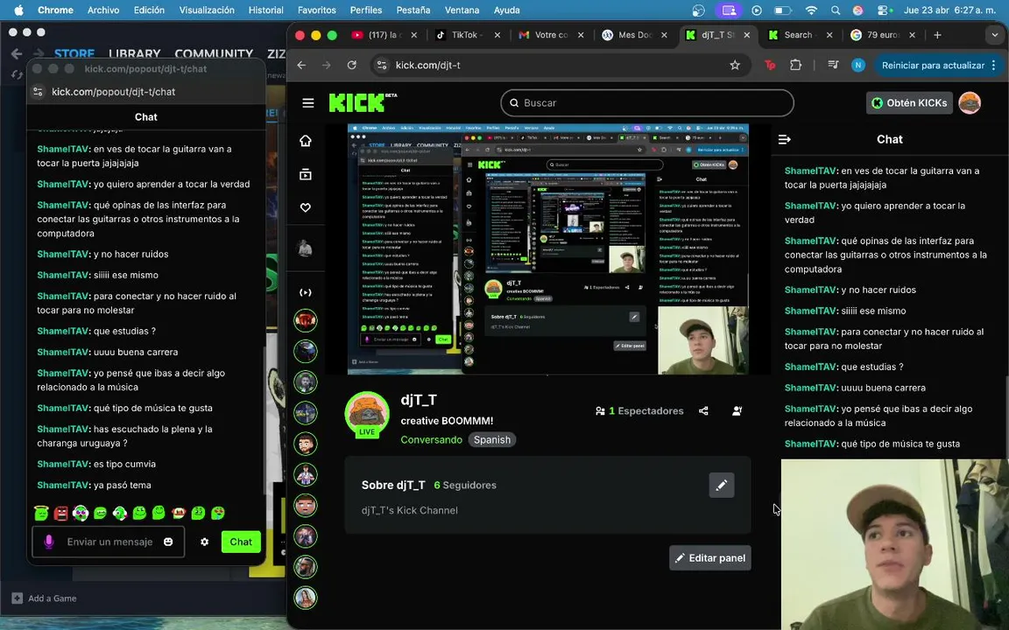Image resolution: width=1009 pixels, height=630 pixels.
Task: Click the Spanish language tag
Action: (x=491, y=440)
